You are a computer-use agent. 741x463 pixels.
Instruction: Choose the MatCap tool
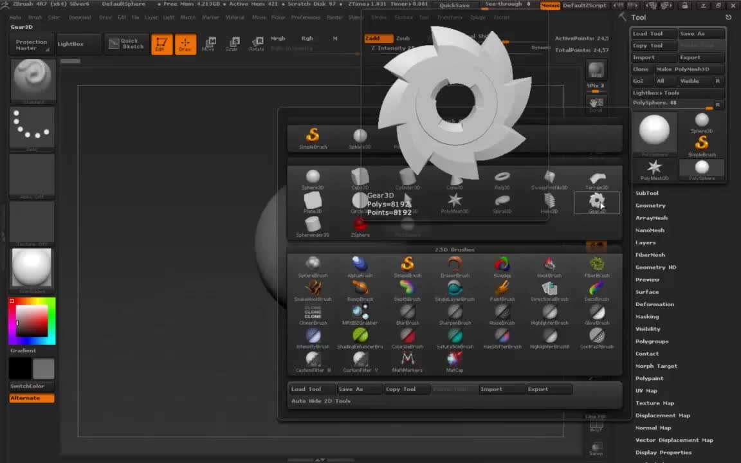click(x=455, y=362)
